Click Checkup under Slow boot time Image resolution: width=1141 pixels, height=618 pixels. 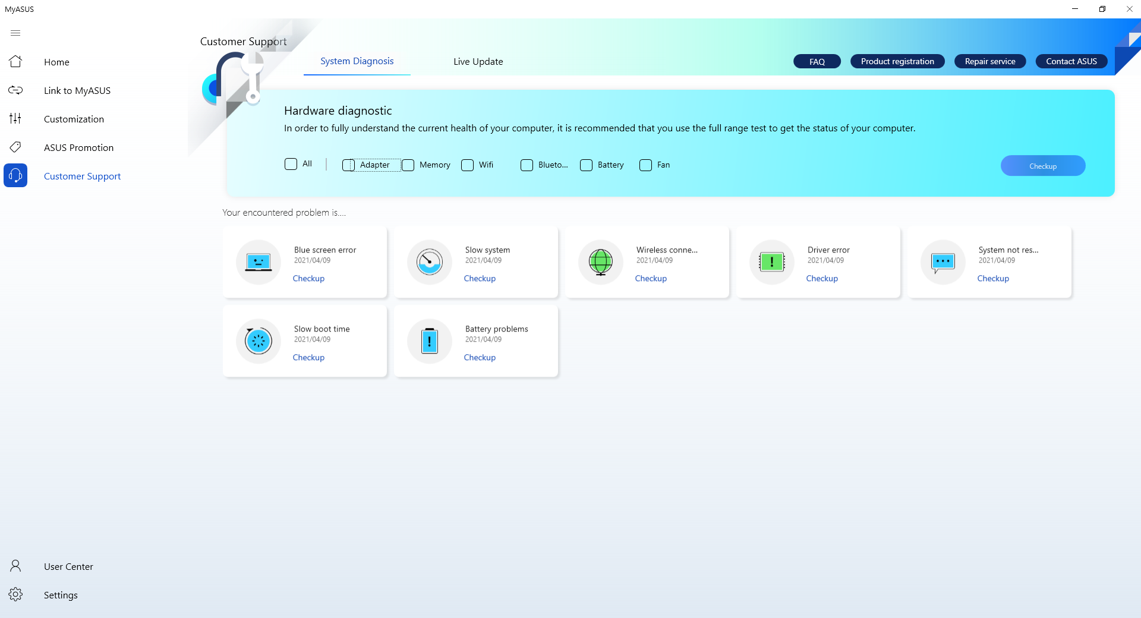click(x=308, y=358)
